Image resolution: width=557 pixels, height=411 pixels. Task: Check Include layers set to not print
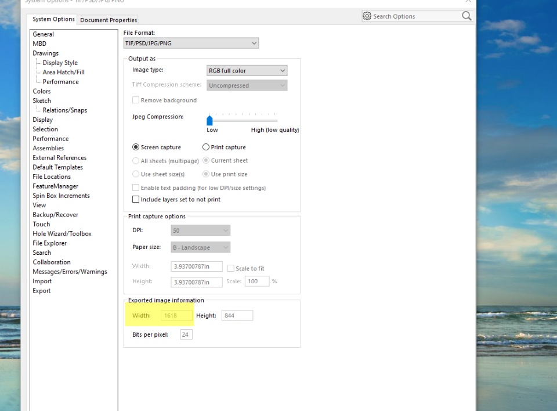coord(136,199)
